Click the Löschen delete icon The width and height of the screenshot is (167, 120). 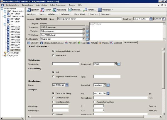[x=42, y=10]
